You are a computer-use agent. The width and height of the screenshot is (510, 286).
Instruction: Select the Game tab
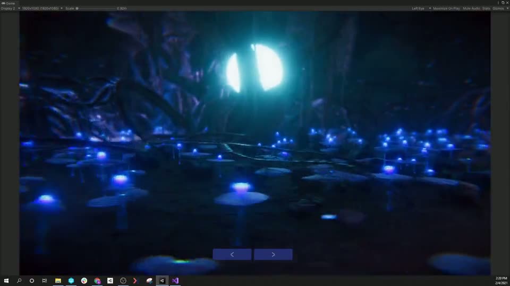(x=9, y=3)
